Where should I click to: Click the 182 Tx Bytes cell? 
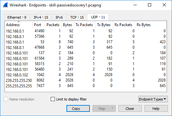(x=109, y=58)
